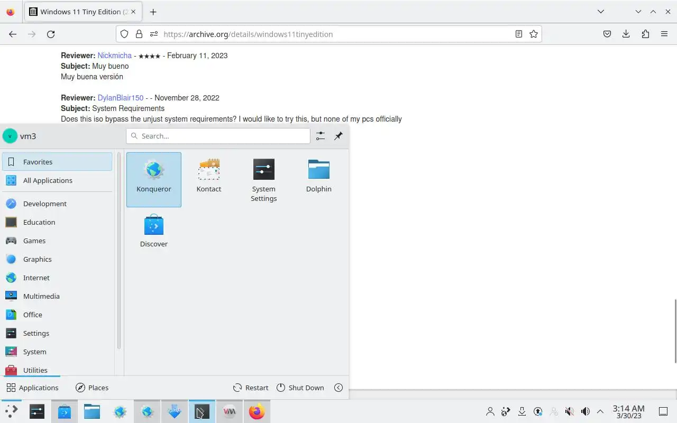Open System Settings in the launcher favorites
This screenshot has height=423, width=677.
click(x=264, y=179)
